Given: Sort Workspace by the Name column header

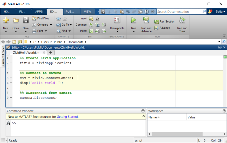Looking at the screenshot, I should coord(167,117).
